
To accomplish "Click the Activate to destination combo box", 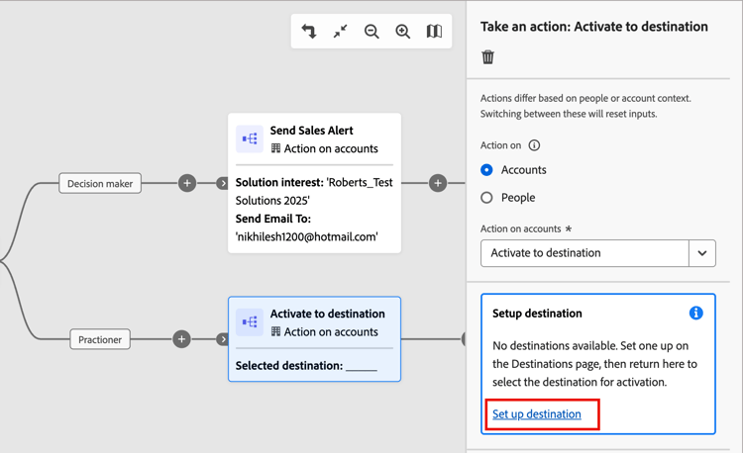I will pos(584,253).
